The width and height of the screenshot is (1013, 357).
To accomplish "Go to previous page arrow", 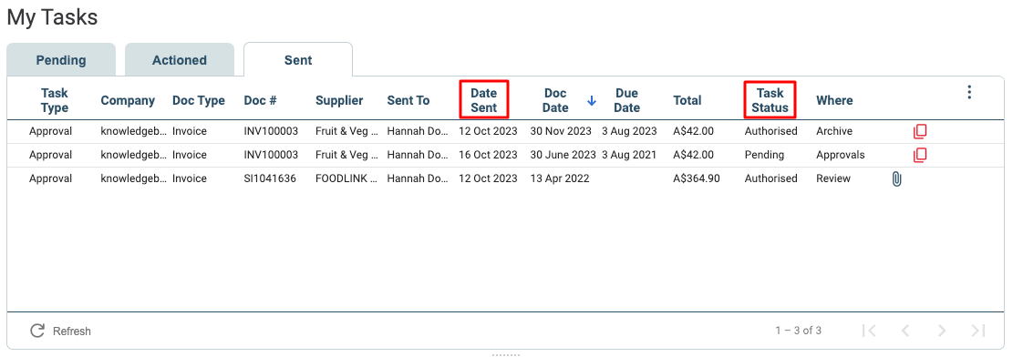I will 905,331.
